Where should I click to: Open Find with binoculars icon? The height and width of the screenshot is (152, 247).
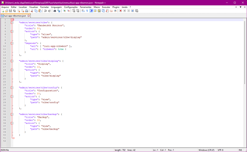tap(55, 11)
